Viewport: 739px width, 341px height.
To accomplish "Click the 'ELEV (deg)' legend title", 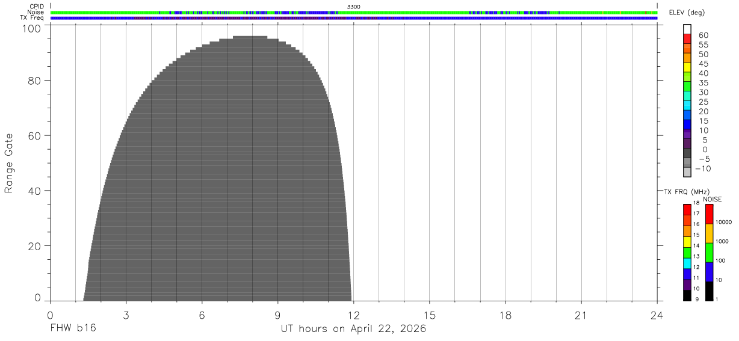I will [687, 13].
